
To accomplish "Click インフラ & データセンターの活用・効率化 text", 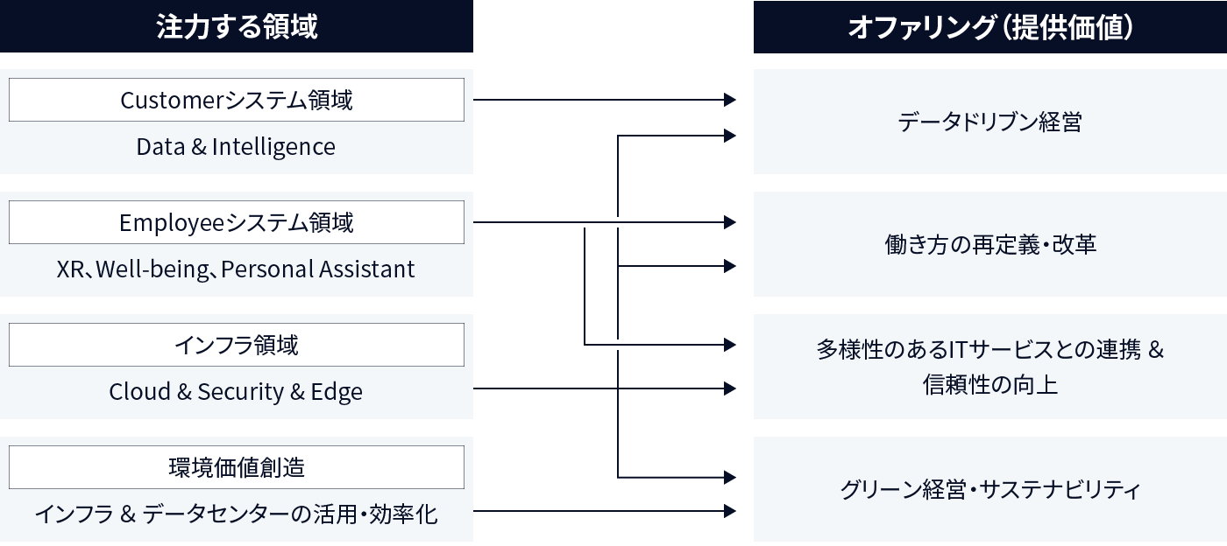I will click(x=236, y=514).
